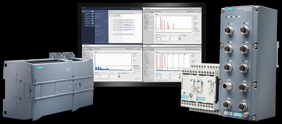This screenshot has height=124, width=282.
Task: Choose Open existing project in TIA Portal
Action: click(100, 14)
